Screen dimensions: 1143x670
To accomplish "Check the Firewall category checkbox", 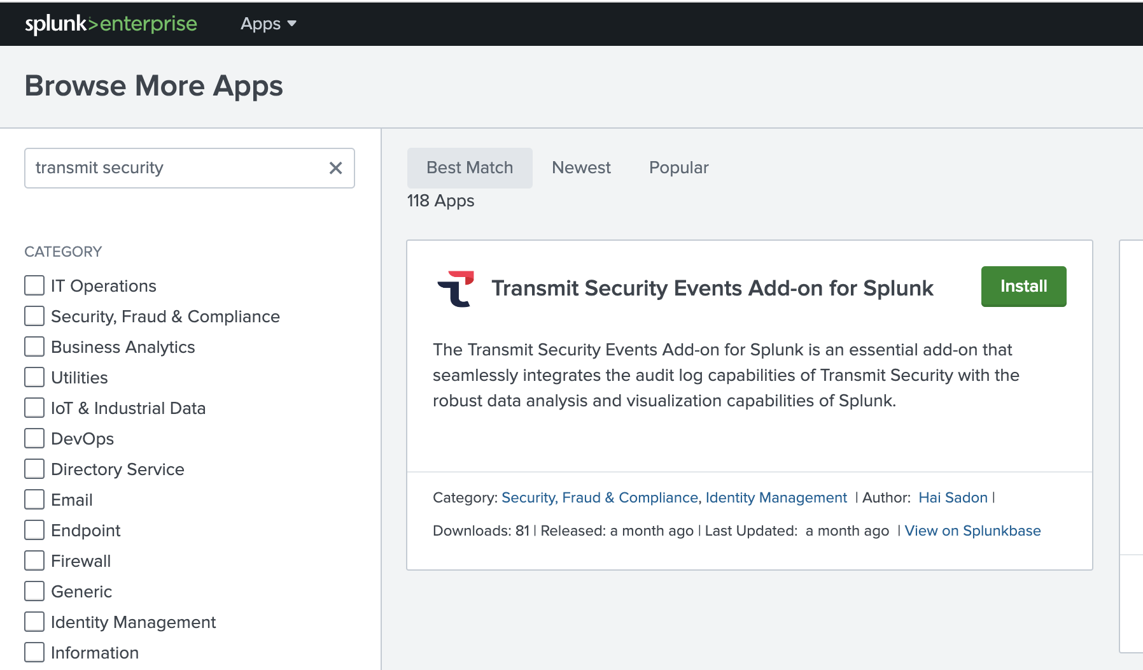I will point(34,560).
